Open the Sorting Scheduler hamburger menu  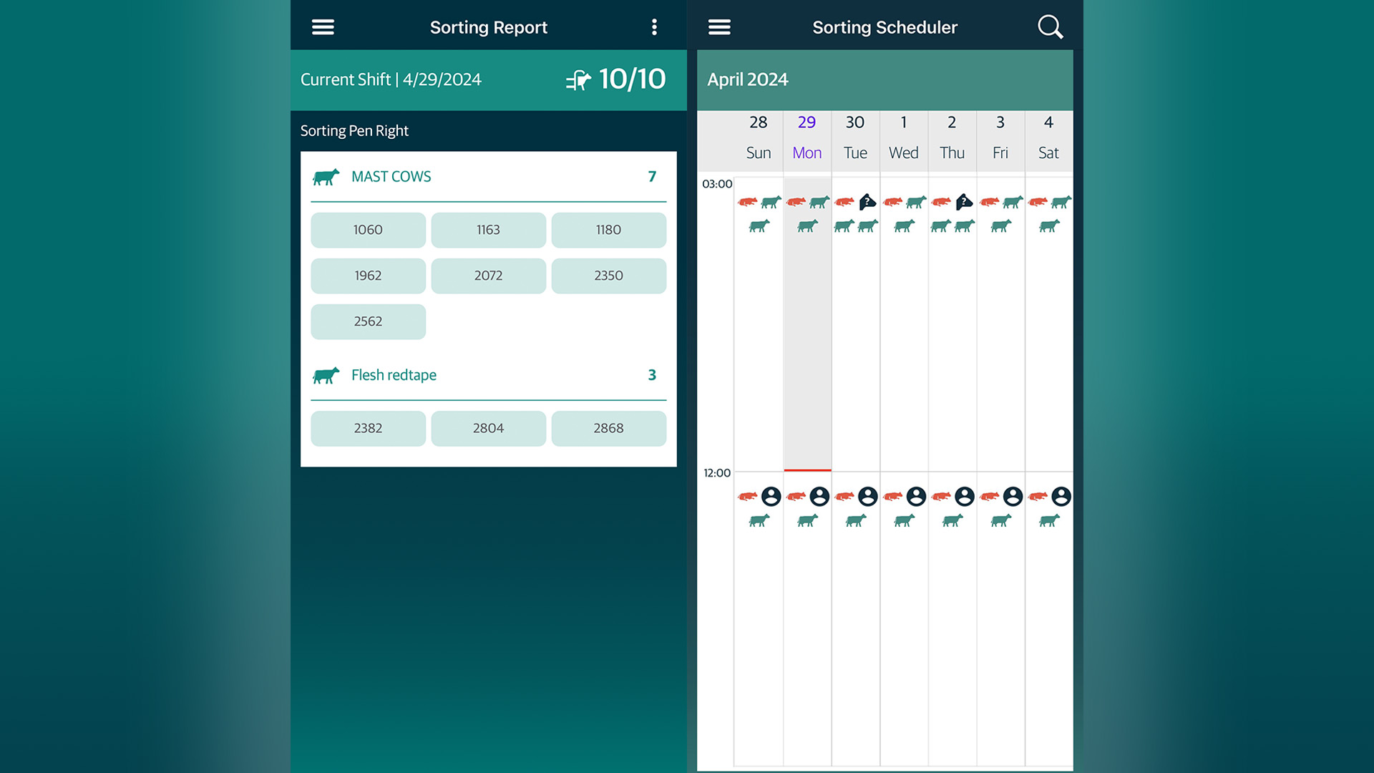[719, 27]
